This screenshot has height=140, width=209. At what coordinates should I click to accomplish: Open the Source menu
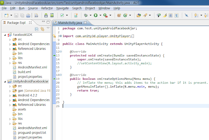[x=33, y=8]
